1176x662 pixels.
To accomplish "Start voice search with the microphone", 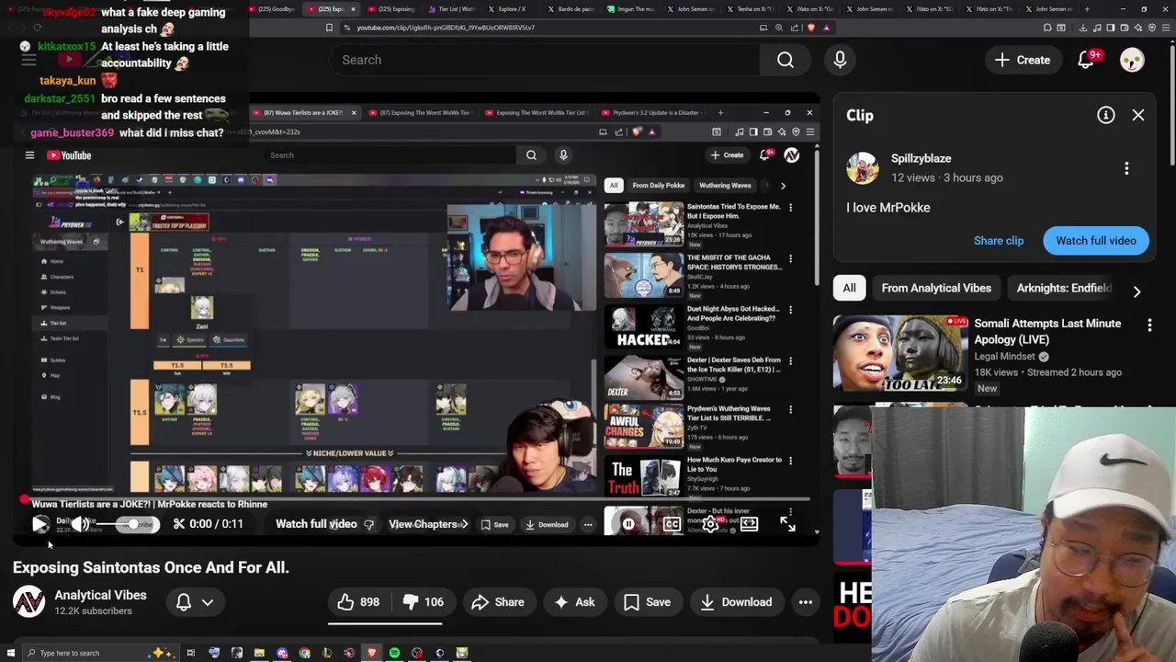I will point(840,60).
